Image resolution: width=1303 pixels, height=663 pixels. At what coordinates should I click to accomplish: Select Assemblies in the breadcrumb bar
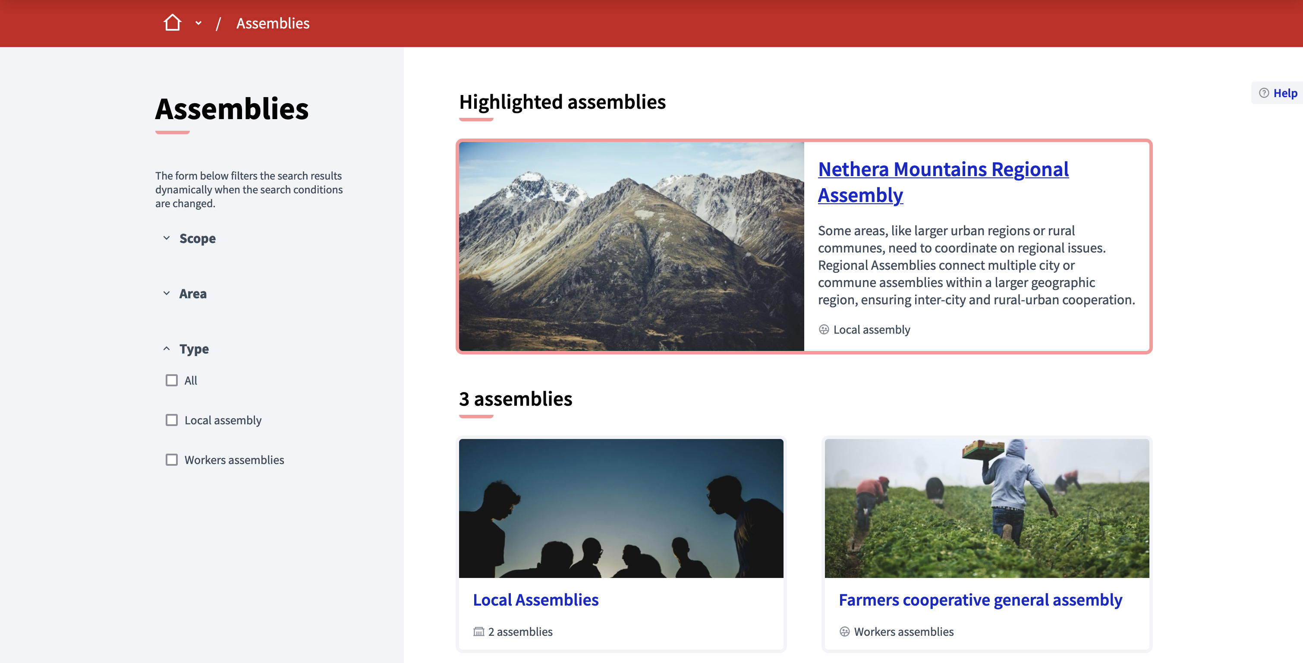[x=273, y=23]
